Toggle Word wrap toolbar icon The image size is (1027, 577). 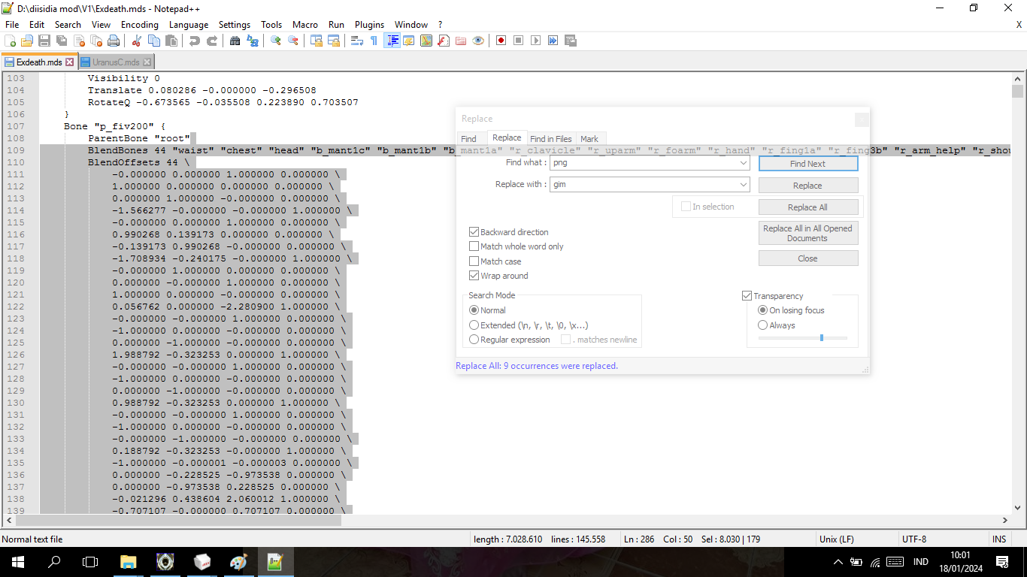tap(356, 41)
